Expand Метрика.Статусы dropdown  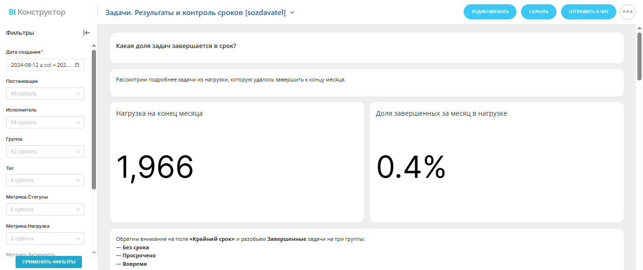coord(45,209)
